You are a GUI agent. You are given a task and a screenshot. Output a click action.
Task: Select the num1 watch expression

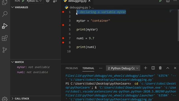32,72
